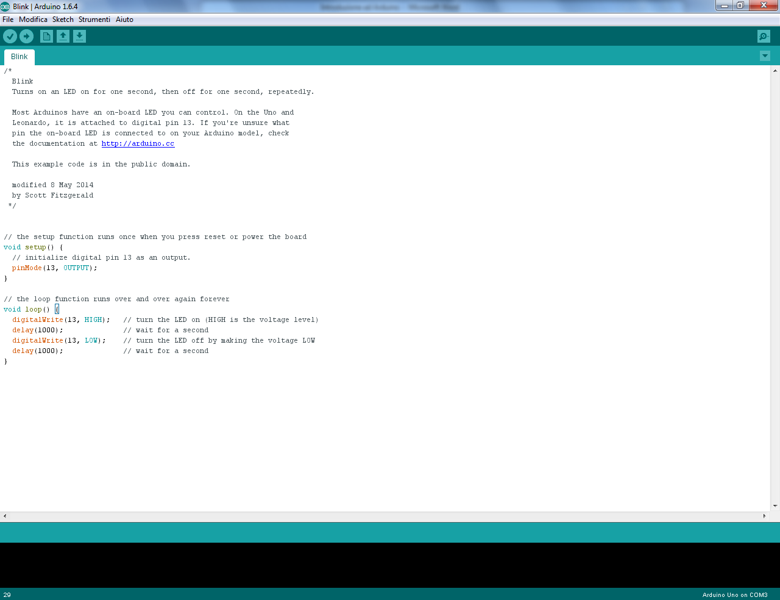780x600 pixels.
Task: Save the sketch with the down-arrow icon
Action: [79, 37]
